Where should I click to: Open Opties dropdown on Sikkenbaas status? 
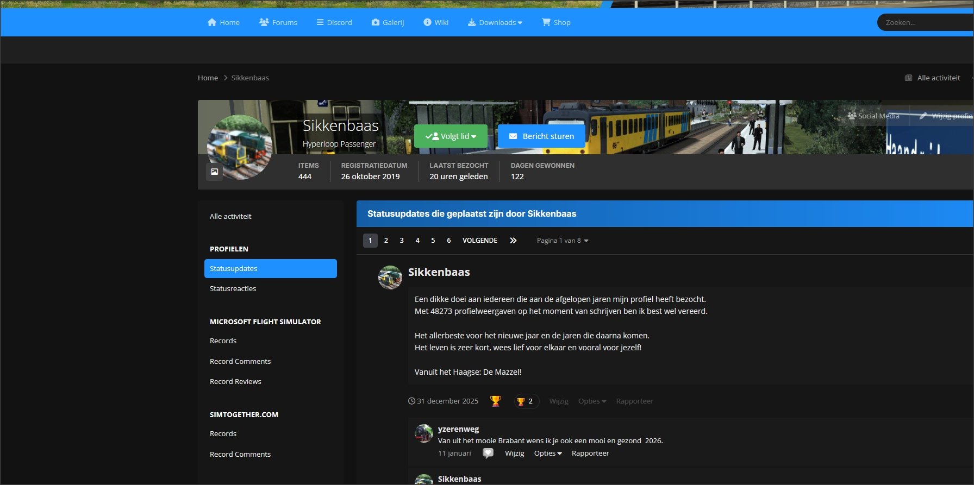click(x=592, y=401)
